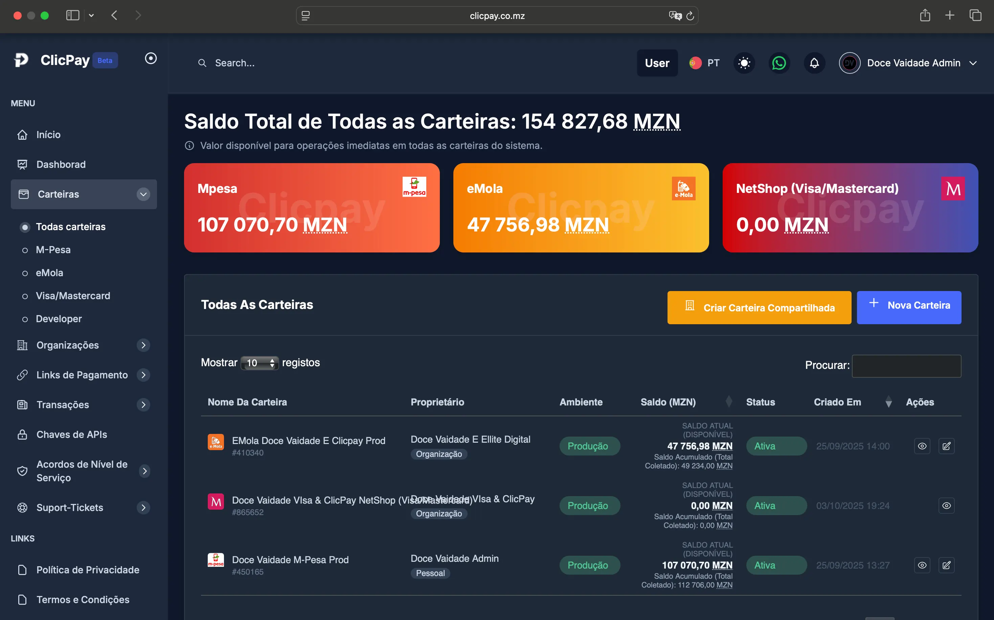Open the Chaves de APIs section
994x620 pixels.
pos(72,434)
